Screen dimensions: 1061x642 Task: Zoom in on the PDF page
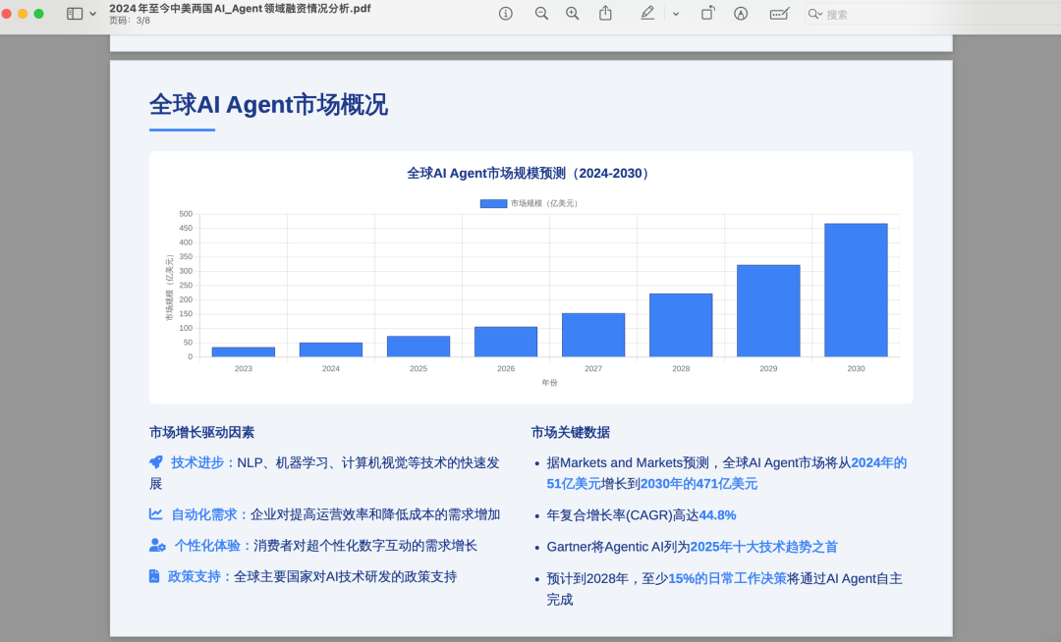[573, 14]
